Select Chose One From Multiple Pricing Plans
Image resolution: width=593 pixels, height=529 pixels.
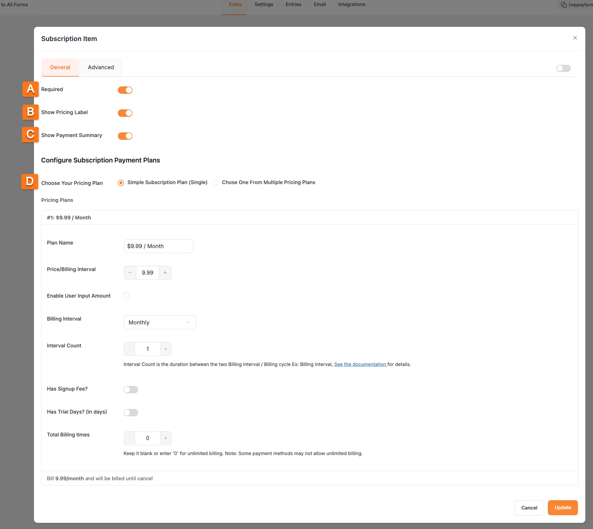tap(216, 182)
